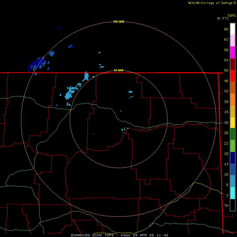Click the legend value '50'

226,70
